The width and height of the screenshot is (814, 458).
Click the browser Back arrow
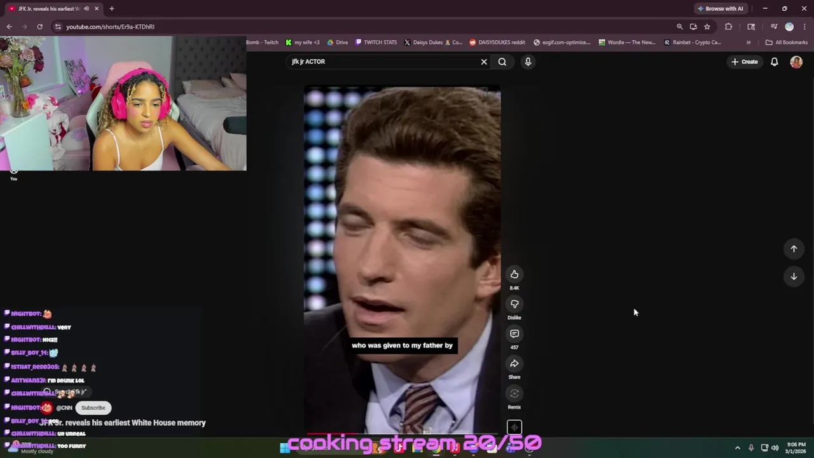pyautogui.click(x=10, y=27)
